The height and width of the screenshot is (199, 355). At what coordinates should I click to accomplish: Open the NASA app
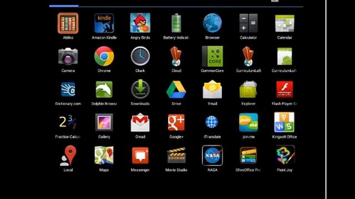tap(212, 155)
